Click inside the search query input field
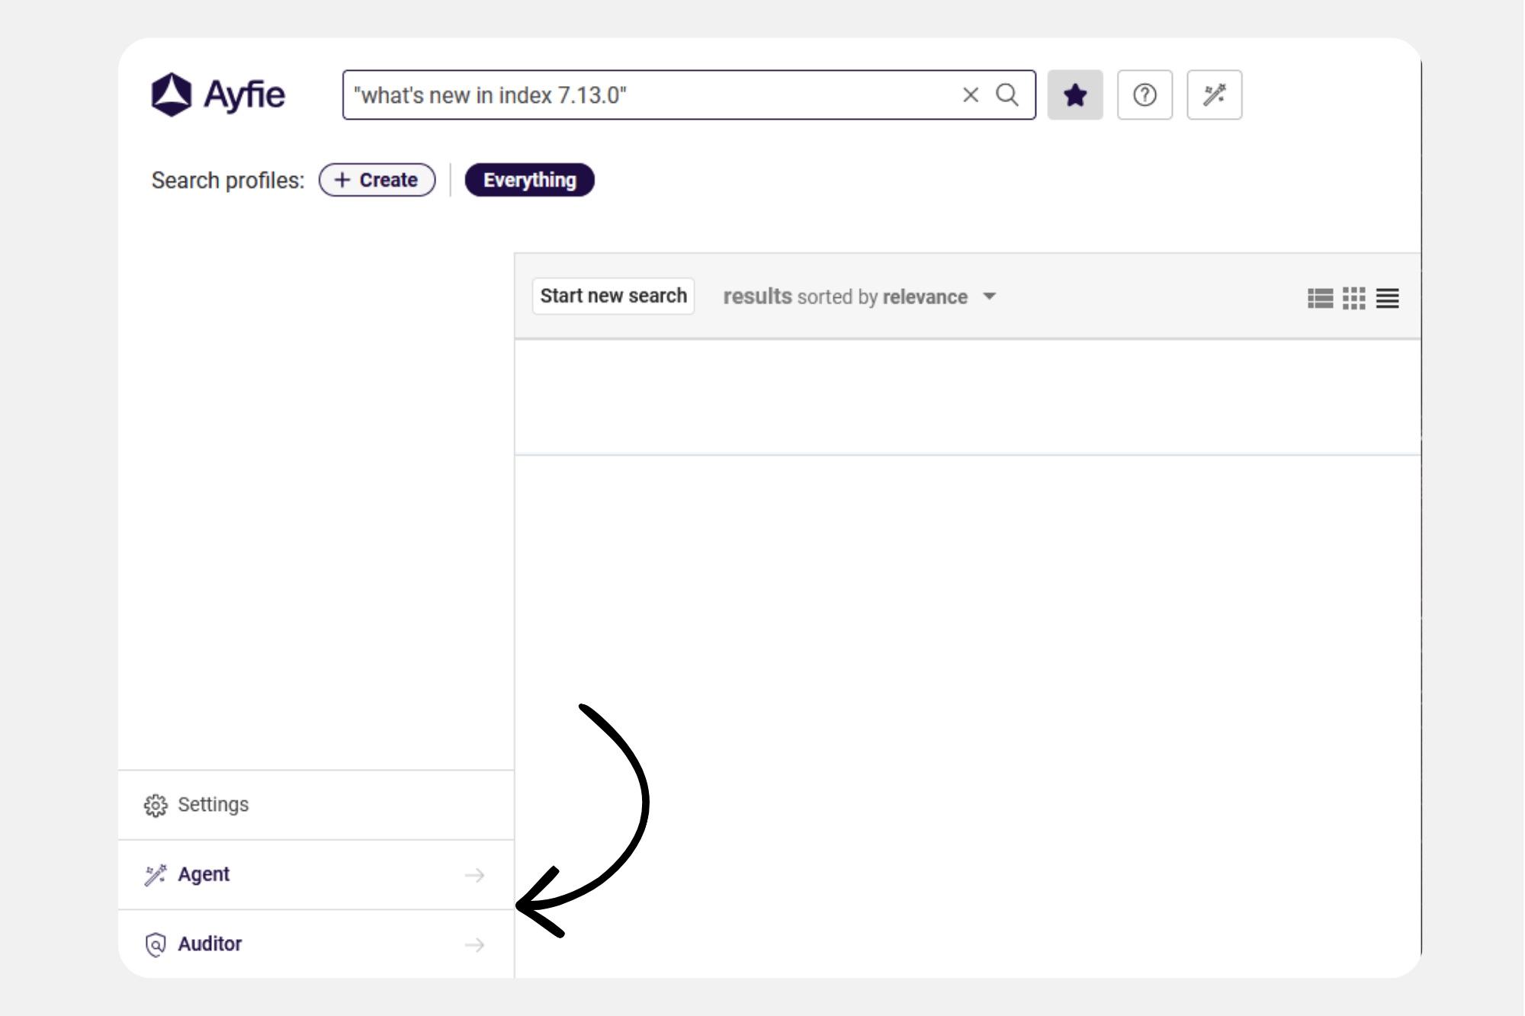 [x=648, y=95]
